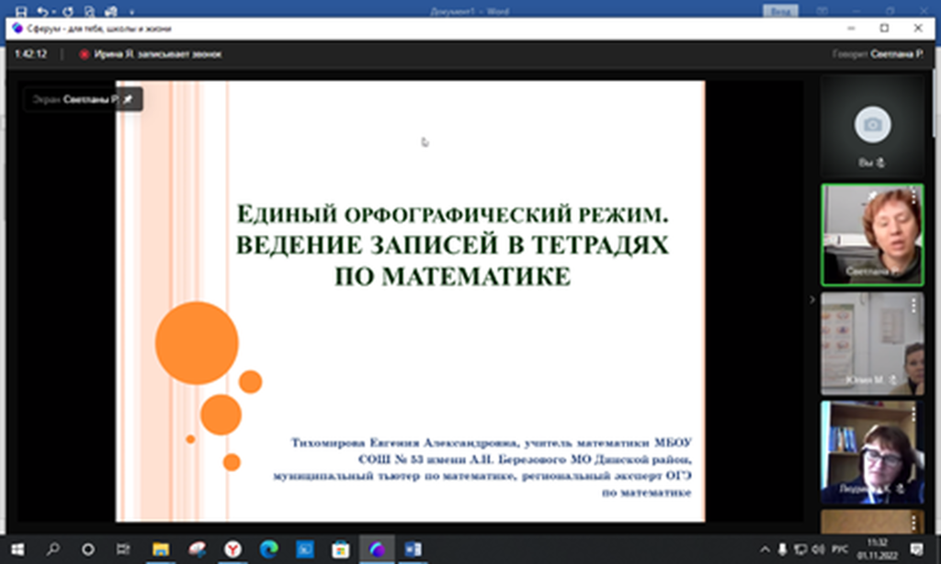Switch input language via РУС indicator

(x=840, y=549)
